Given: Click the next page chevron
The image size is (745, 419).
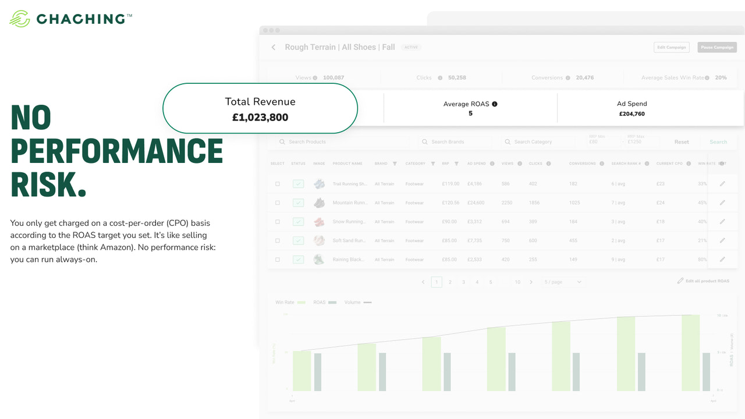Looking at the screenshot, I should coord(531,282).
